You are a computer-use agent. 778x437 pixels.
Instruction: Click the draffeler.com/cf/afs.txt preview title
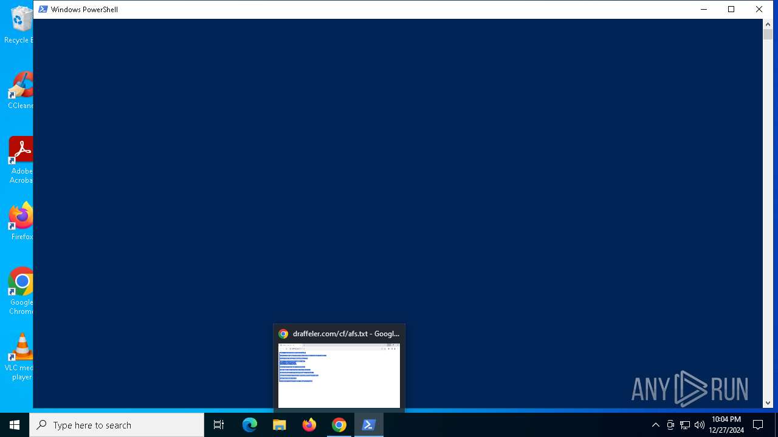(346, 334)
